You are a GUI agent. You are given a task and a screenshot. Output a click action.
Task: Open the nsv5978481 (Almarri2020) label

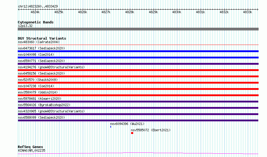40,99
